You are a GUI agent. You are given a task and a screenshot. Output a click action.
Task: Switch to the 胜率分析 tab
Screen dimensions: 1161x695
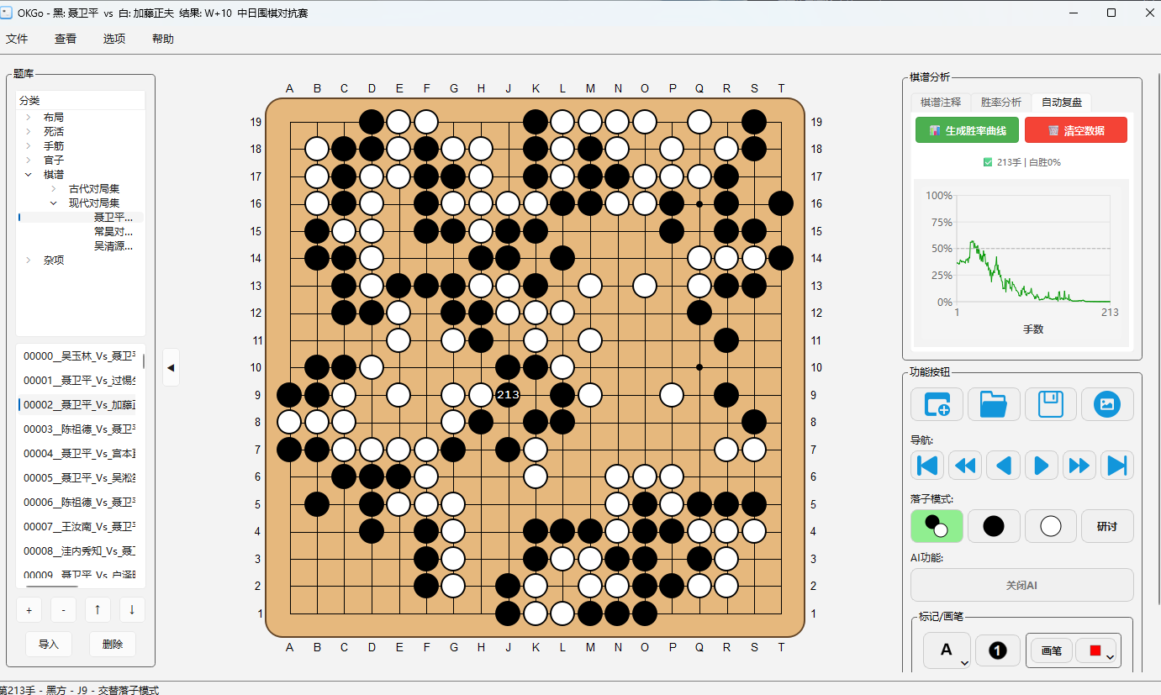coord(1001,102)
